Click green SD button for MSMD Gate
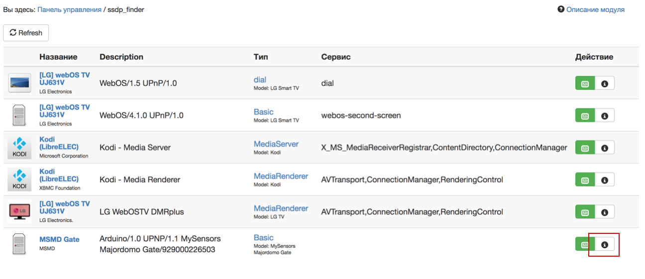 [x=585, y=245]
